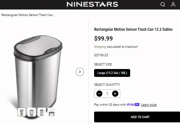The image size is (180, 124).
Task: Click the ADD TO CART button
Action: click(x=137, y=117)
